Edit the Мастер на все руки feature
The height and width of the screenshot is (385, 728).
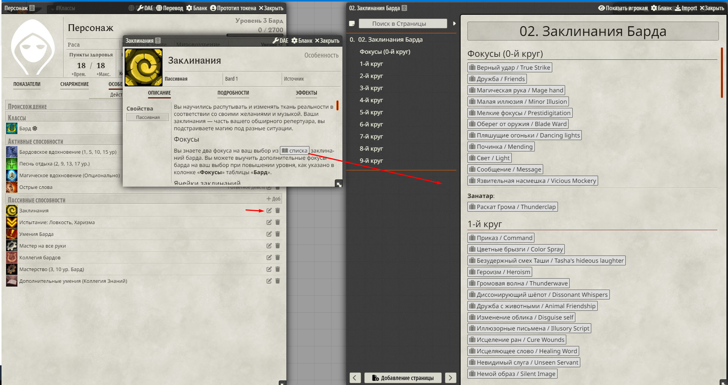pos(269,246)
